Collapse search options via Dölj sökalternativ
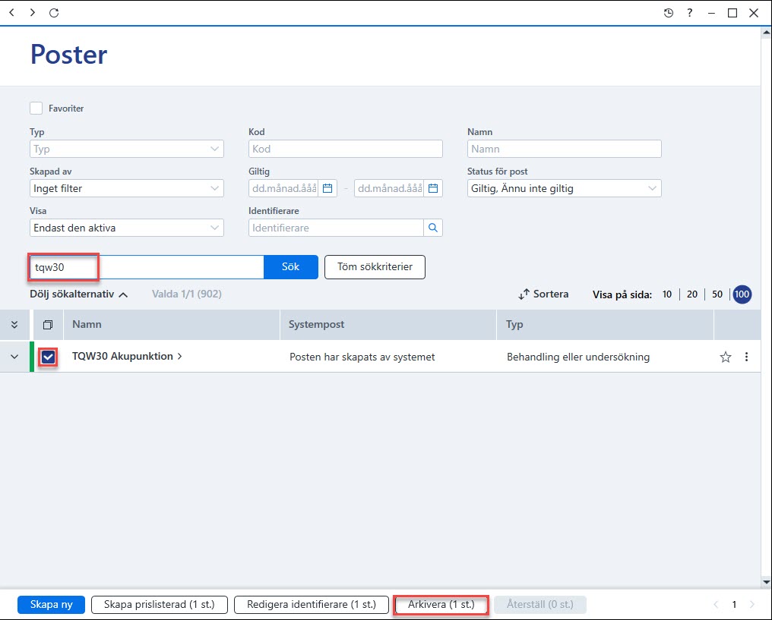The height and width of the screenshot is (620, 772). (79, 294)
